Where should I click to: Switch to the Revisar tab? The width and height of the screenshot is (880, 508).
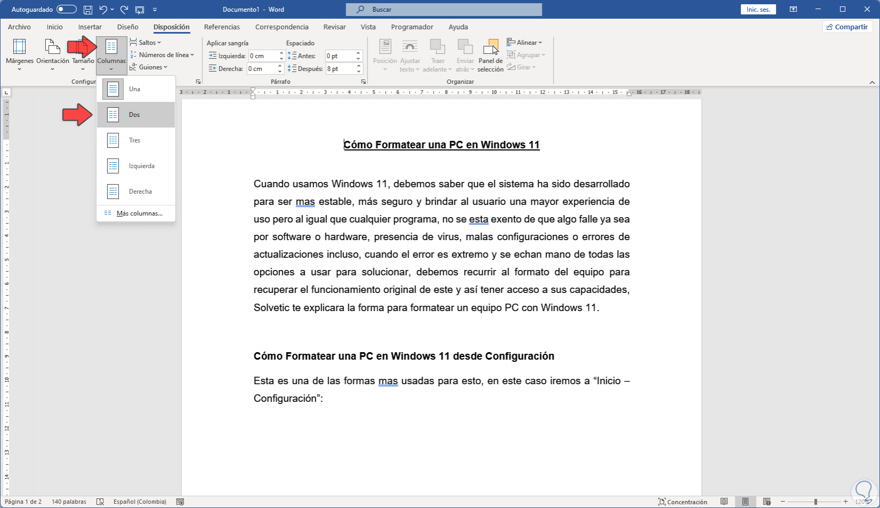334,27
